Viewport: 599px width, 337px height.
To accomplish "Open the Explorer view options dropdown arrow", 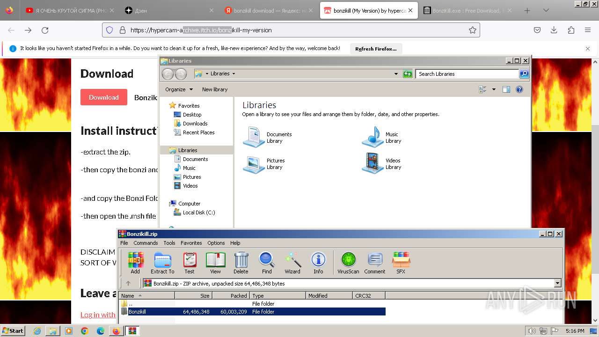I will 493,89.
